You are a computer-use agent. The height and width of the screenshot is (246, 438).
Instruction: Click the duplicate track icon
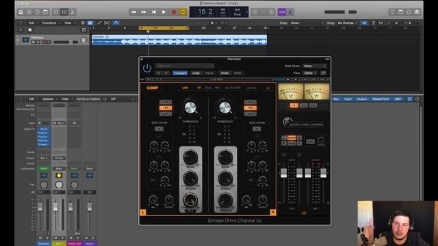click(x=30, y=30)
